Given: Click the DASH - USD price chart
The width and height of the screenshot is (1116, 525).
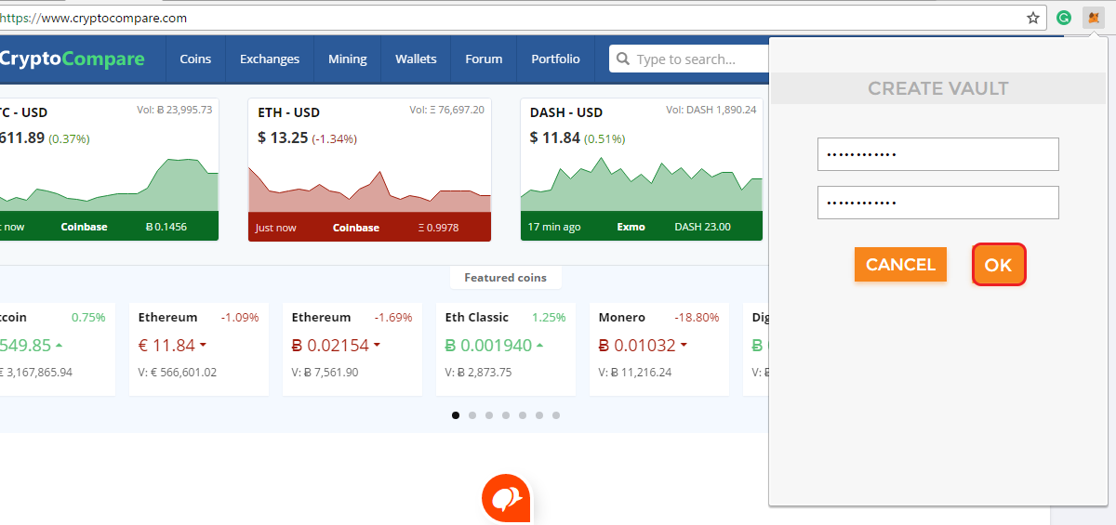Looking at the screenshot, I should [642, 183].
